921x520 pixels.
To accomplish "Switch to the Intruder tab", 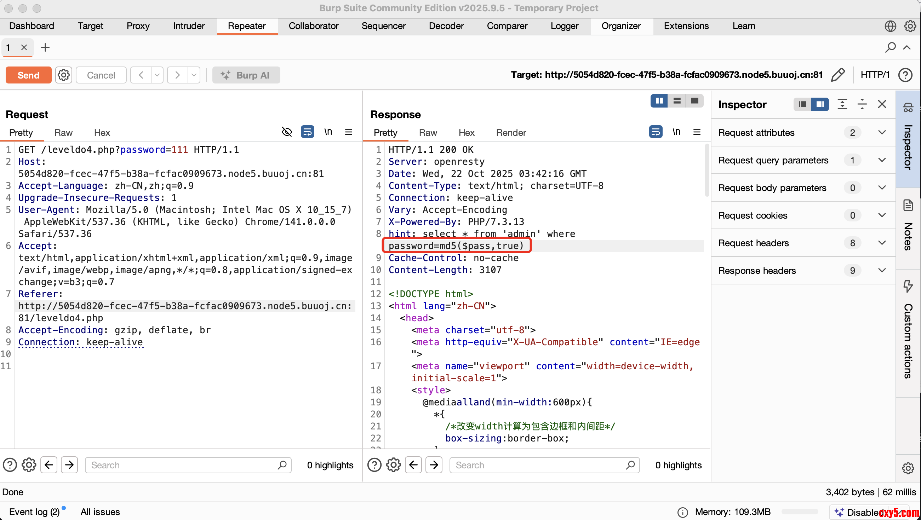I will [x=189, y=26].
